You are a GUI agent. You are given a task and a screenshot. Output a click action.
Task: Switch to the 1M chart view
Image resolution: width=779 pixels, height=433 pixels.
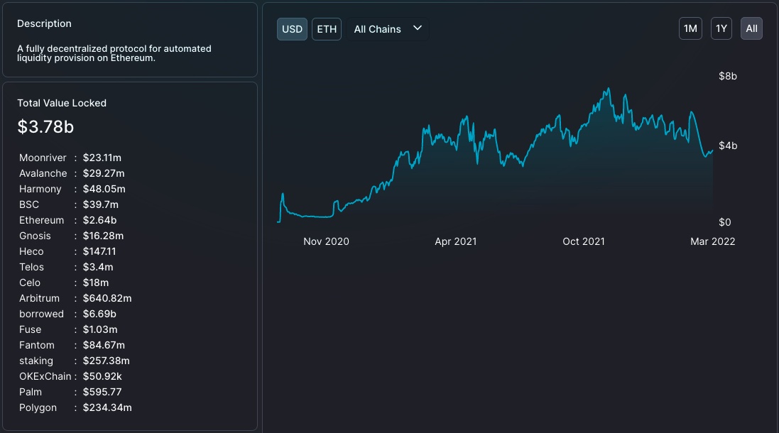pyautogui.click(x=690, y=28)
